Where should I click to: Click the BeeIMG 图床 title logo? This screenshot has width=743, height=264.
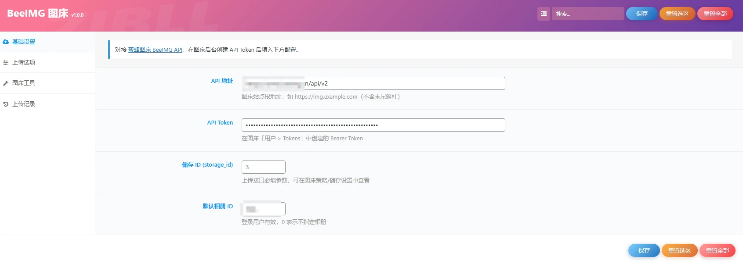click(38, 13)
